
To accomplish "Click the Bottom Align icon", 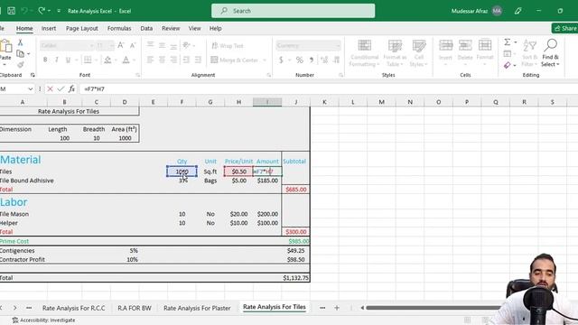I will [173, 45].
